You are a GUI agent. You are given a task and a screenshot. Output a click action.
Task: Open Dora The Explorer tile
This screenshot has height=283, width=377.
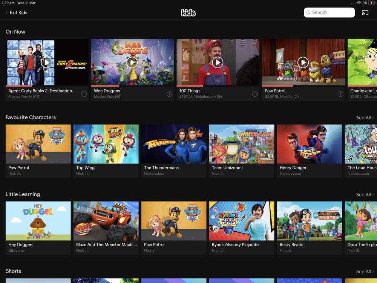pos(361,228)
